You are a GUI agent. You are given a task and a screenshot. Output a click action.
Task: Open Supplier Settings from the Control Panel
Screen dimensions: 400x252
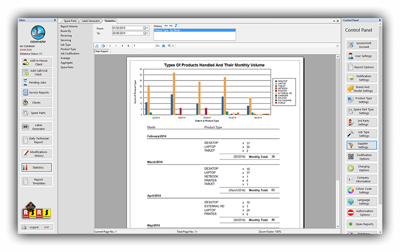pyautogui.click(x=361, y=145)
